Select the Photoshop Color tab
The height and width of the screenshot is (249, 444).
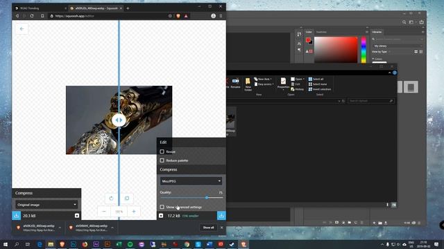[309, 32]
